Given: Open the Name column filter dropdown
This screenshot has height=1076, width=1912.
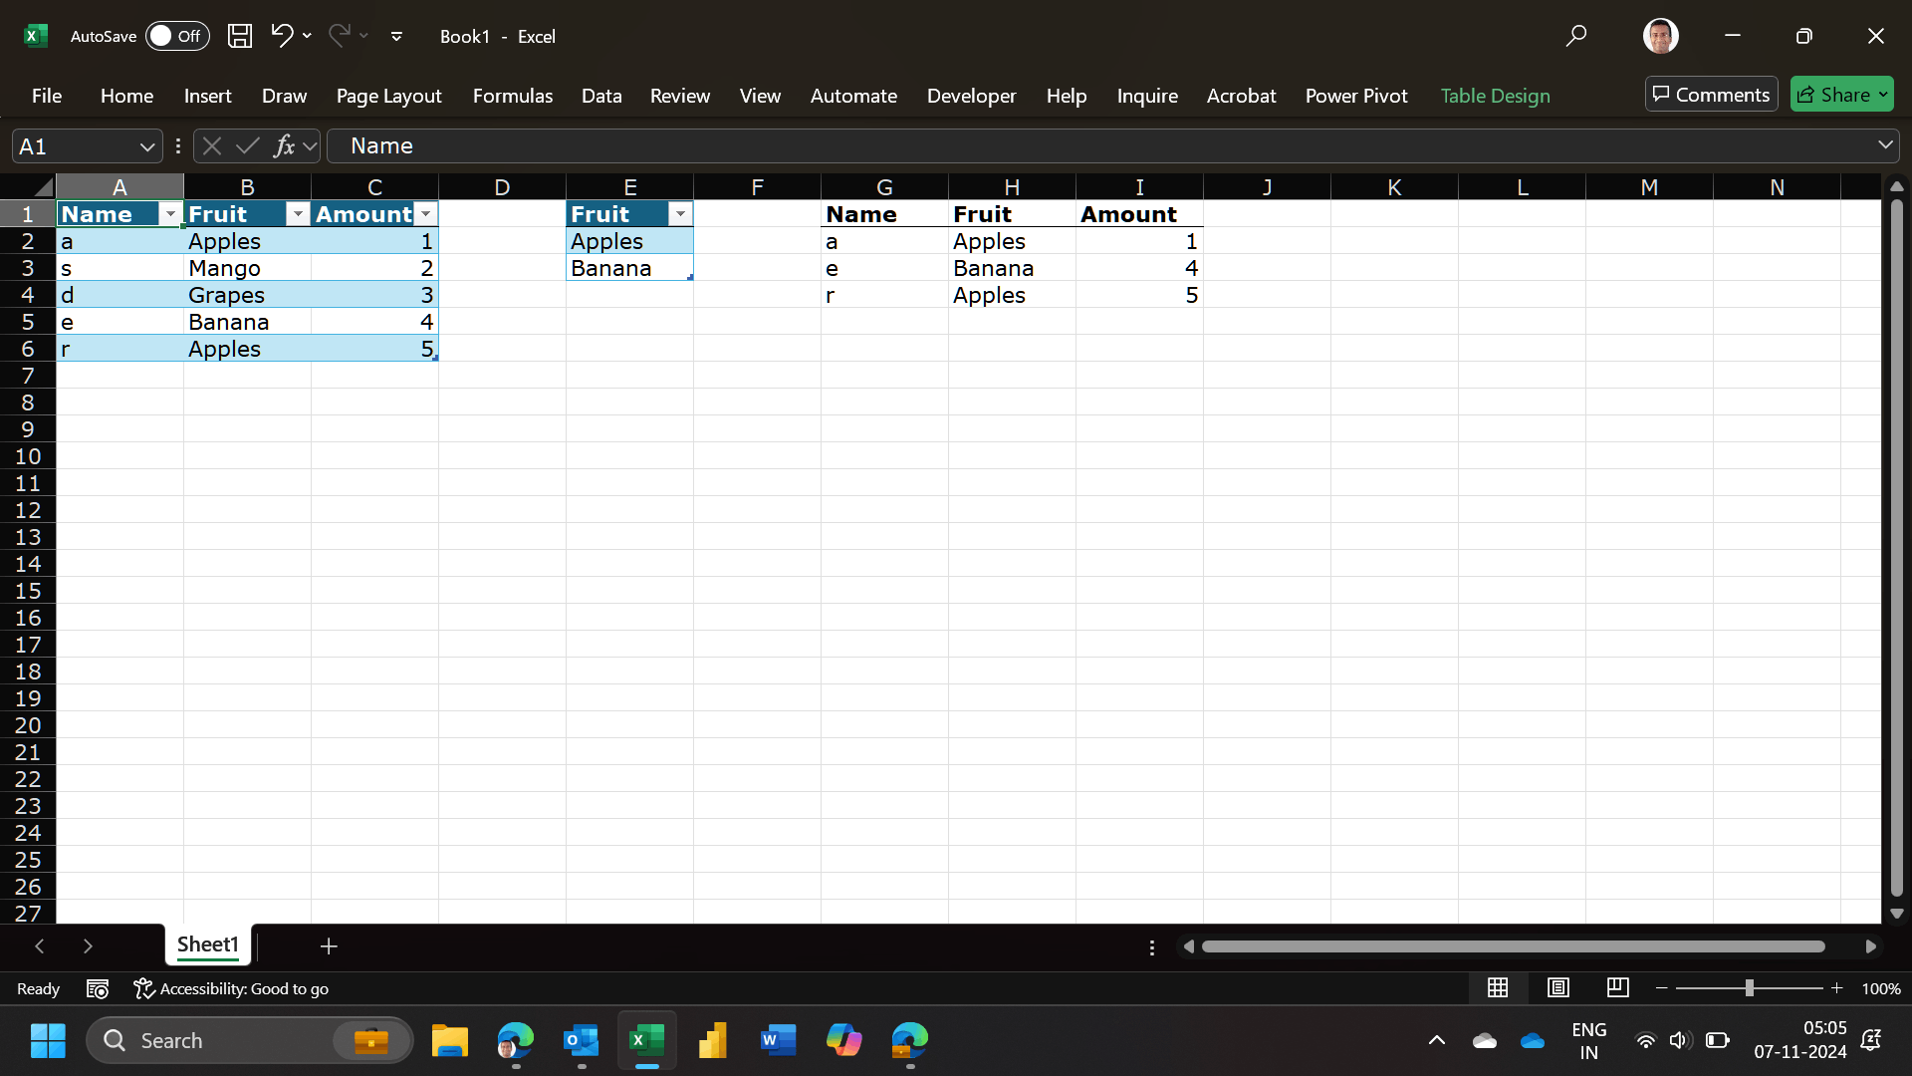Looking at the screenshot, I should tap(170, 214).
